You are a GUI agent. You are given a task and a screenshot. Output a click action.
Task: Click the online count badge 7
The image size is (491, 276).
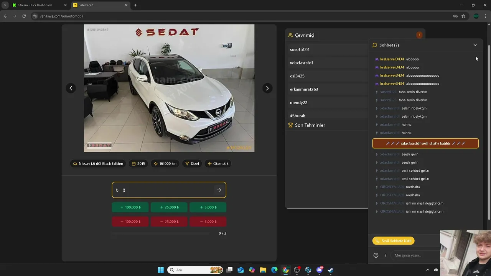point(419,35)
